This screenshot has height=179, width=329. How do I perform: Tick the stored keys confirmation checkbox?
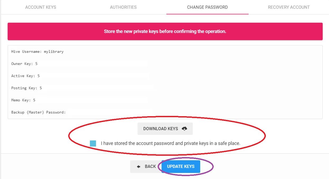[x=93, y=144]
